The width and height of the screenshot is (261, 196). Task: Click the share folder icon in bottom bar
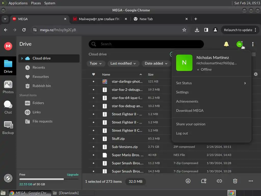[x=204, y=181]
